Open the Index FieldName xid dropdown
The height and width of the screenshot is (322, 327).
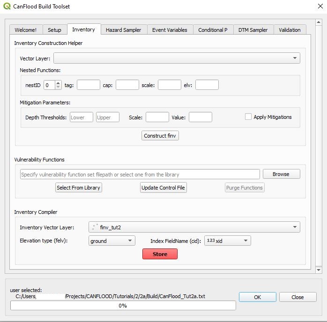pyautogui.click(x=228, y=241)
